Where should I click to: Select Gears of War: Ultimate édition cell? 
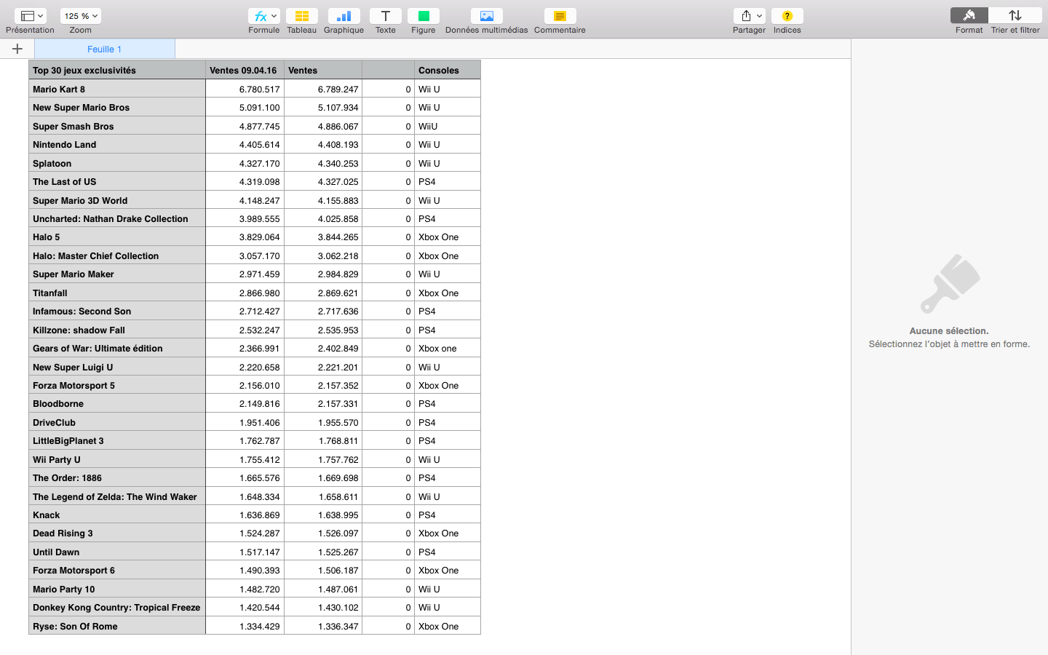click(117, 348)
